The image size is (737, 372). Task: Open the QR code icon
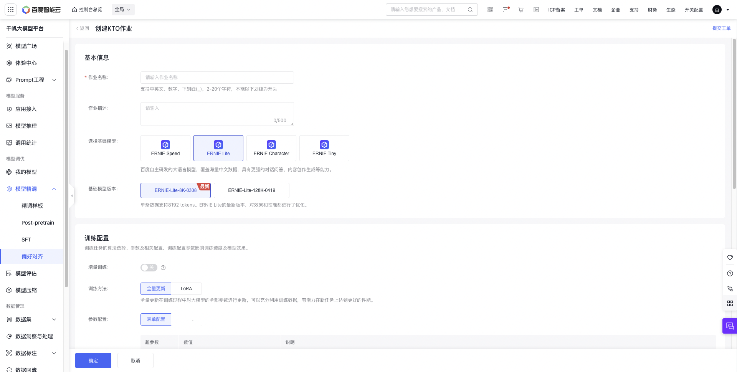(x=490, y=10)
